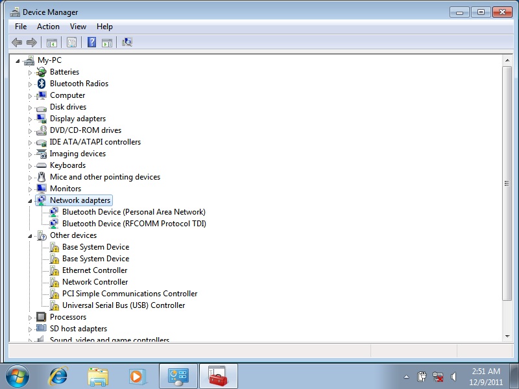The height and width of the screenshot is (389, 519).
Task: Expand the IDE ATA/ATAPI controllers arrow
Action: pyautogui.click(x=30, y=143)
